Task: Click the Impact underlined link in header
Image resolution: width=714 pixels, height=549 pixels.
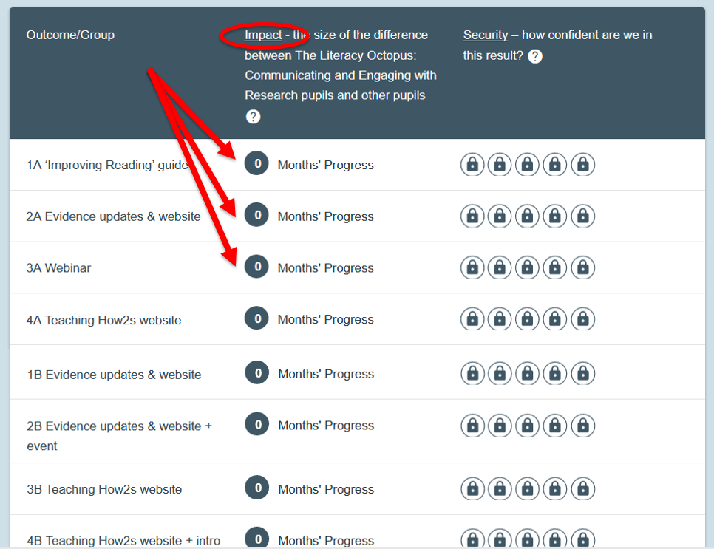Action: click(x=263, y=35)
